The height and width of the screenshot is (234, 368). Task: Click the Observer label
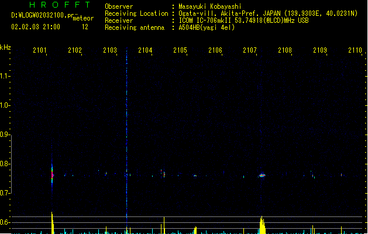click(119, 6)
